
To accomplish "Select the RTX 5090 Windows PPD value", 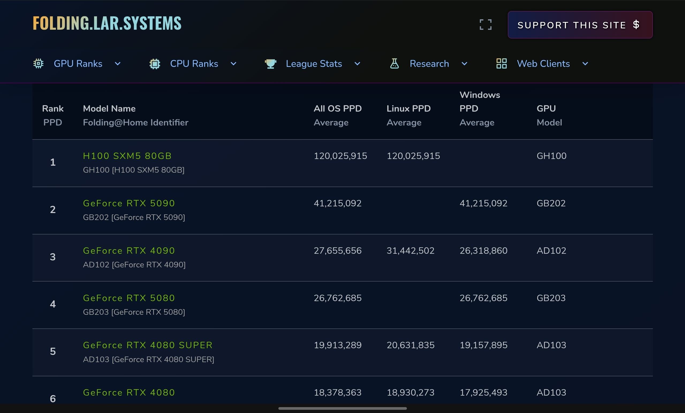I will 483,203.
